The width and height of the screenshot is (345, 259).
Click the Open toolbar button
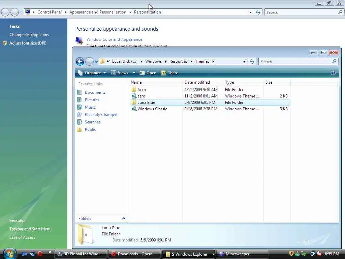(148, 73)
